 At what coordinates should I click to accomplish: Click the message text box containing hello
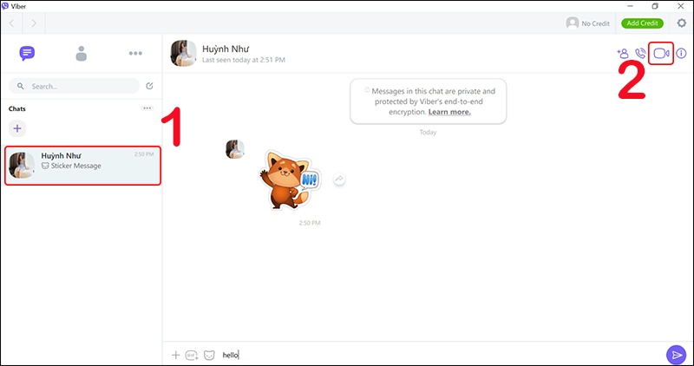pyautogui.click(x=441, y=355)
